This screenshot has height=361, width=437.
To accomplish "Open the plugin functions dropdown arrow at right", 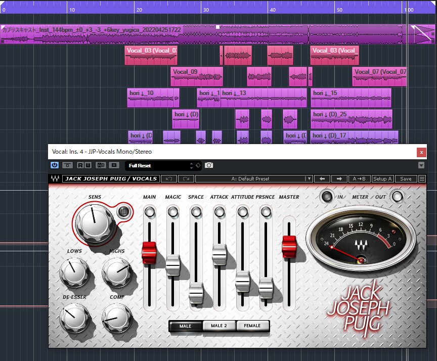I will click(421, 165).
